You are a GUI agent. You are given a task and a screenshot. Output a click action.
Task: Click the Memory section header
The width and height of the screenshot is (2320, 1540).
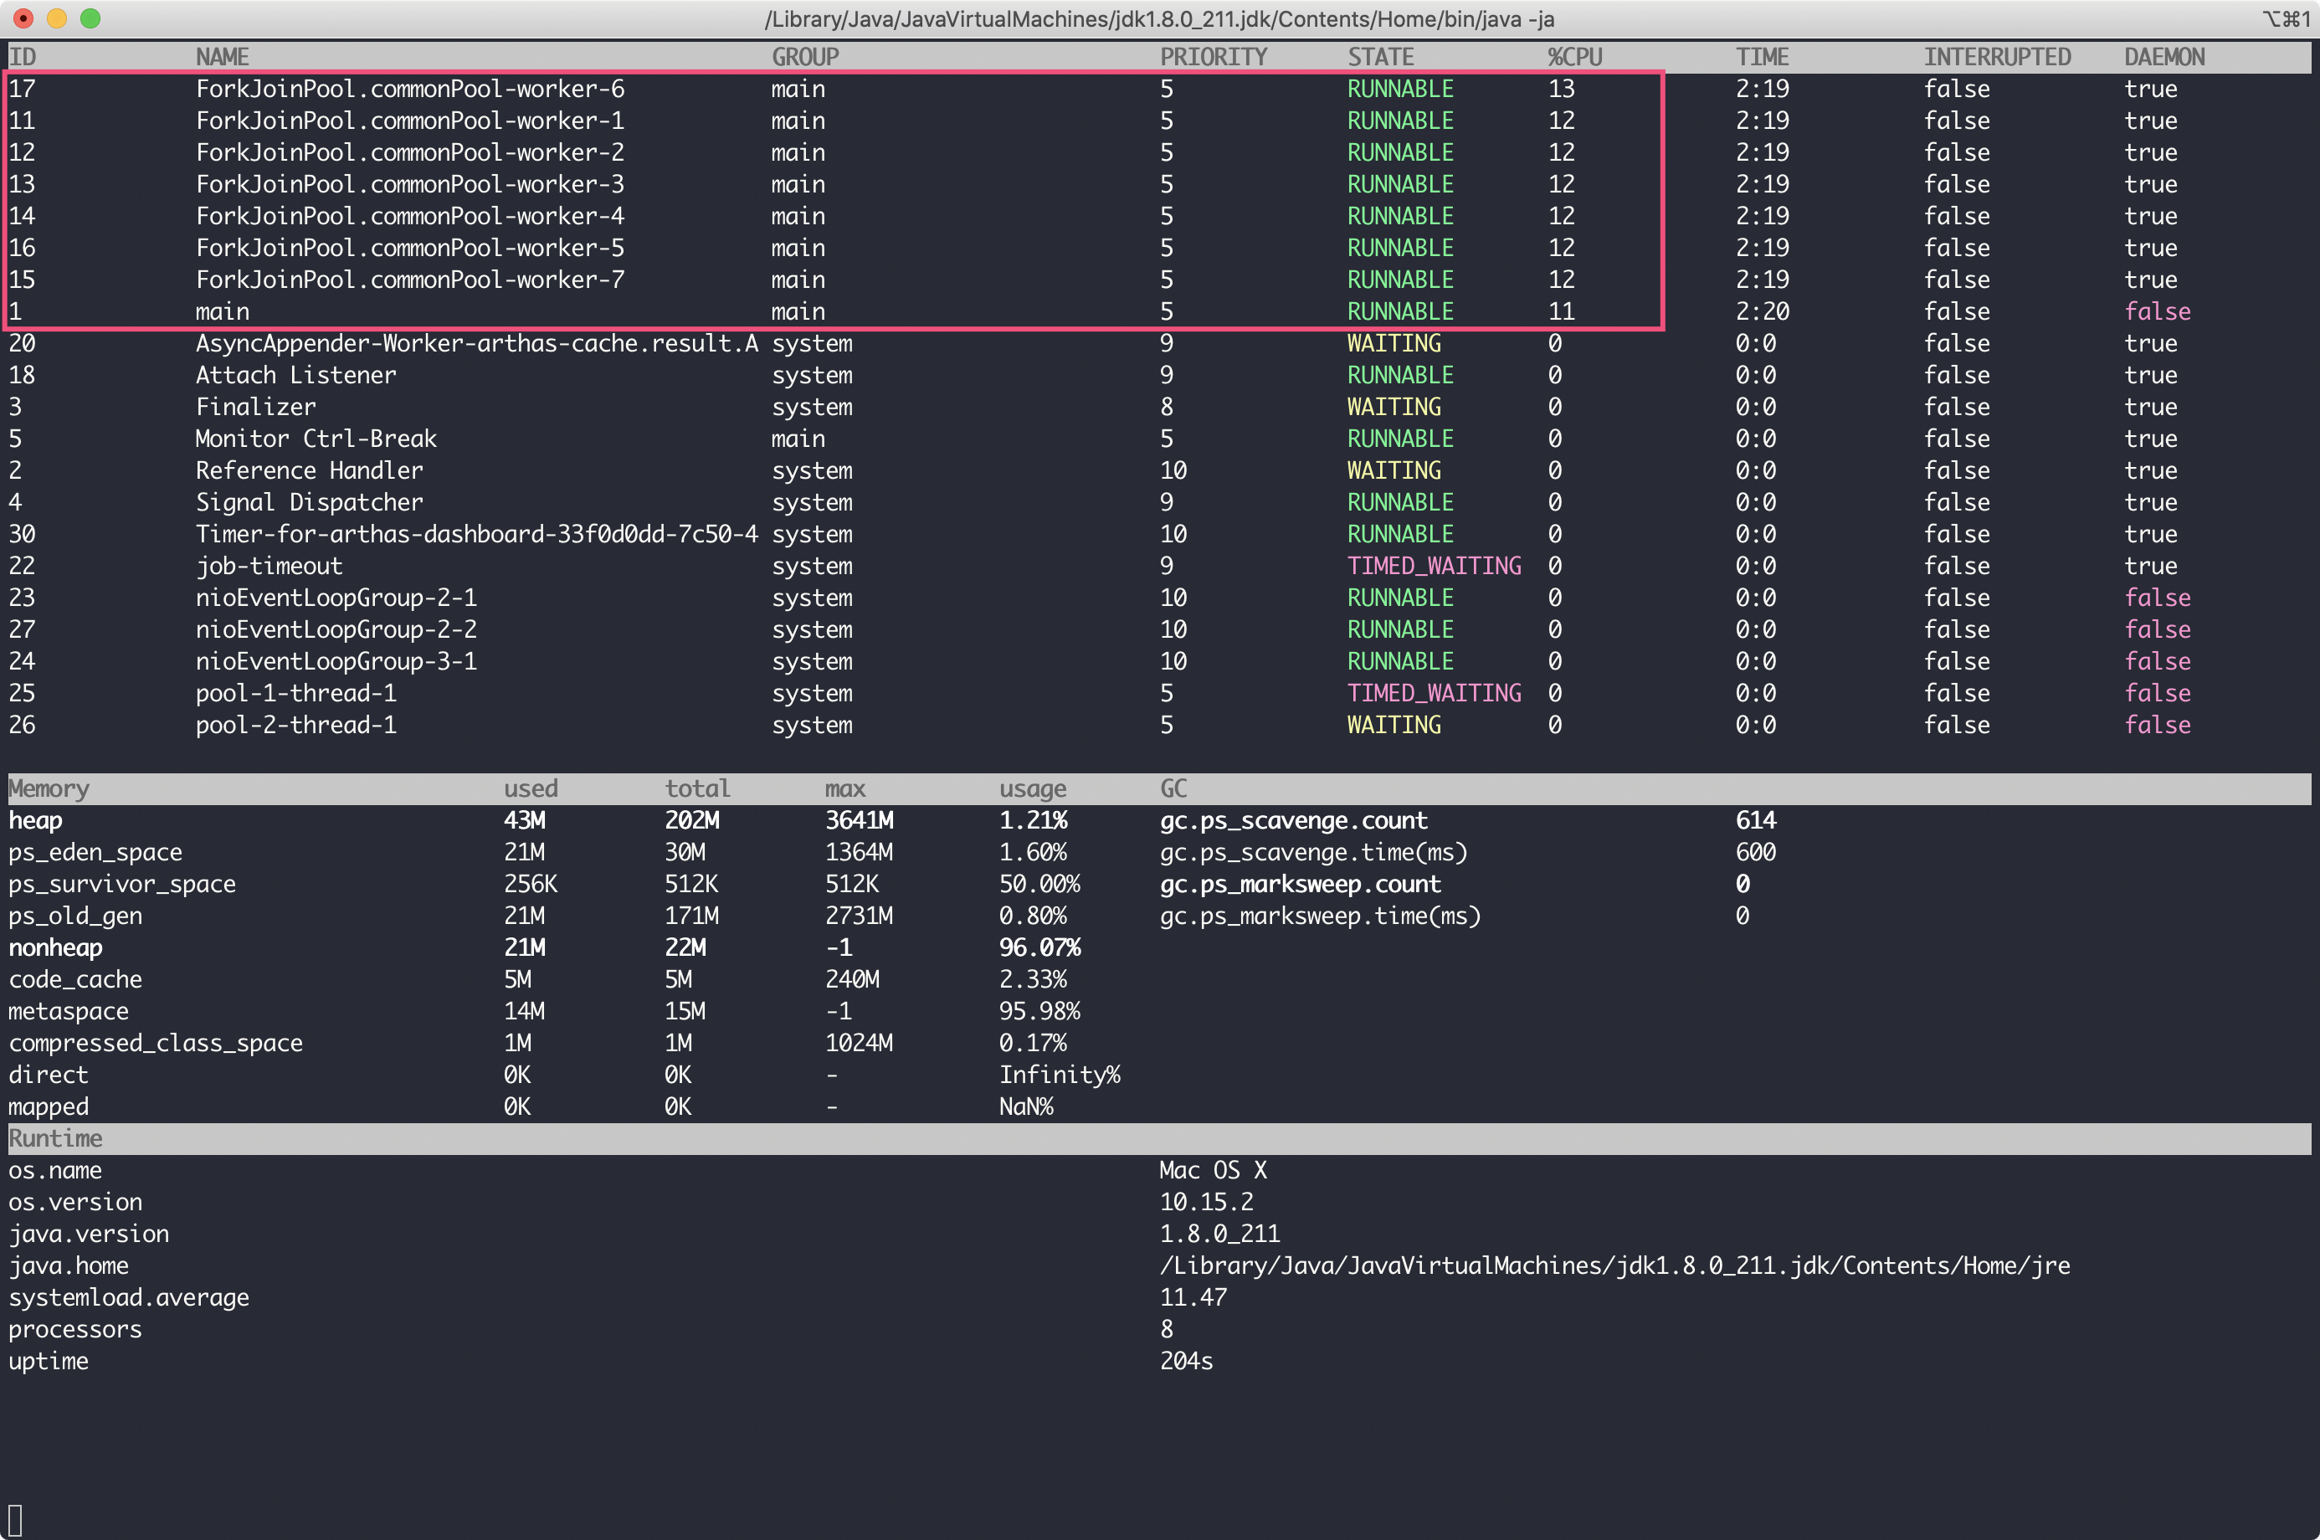[x=49, y=788]
